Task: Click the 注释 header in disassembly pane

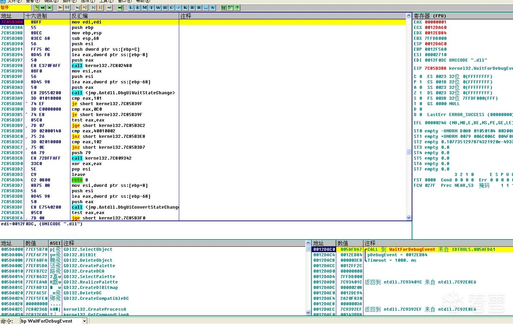Action: click(292, 16)
